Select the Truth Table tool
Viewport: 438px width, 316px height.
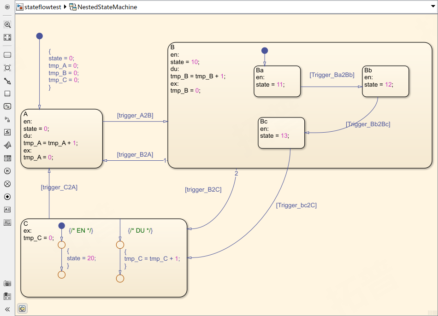coord(7,158)
